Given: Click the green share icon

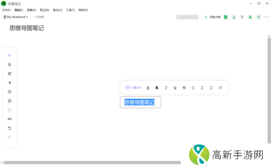Looking at the screenshot, I should pyautogui.click(x=258, y=17).
